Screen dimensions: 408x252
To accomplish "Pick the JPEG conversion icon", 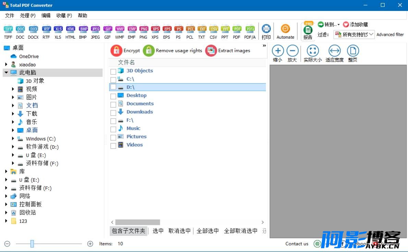I will (x=95, y=29).
